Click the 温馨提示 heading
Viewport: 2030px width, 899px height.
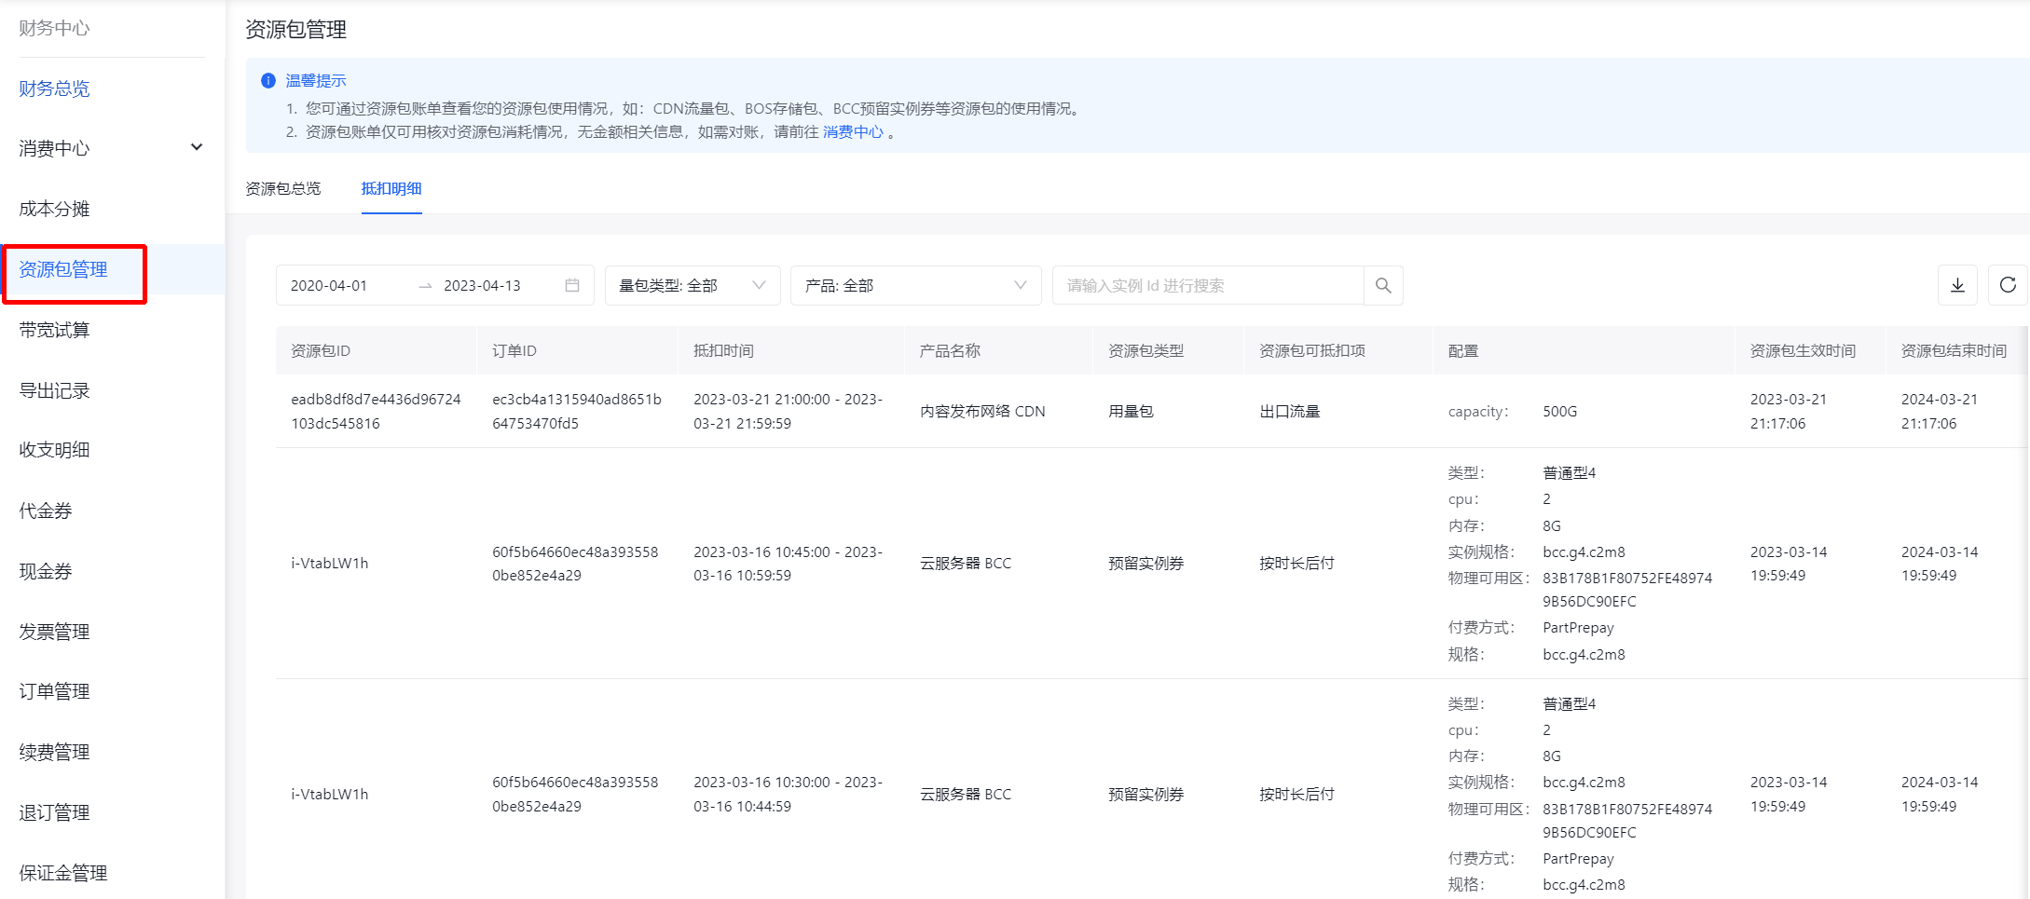point(316,80)
